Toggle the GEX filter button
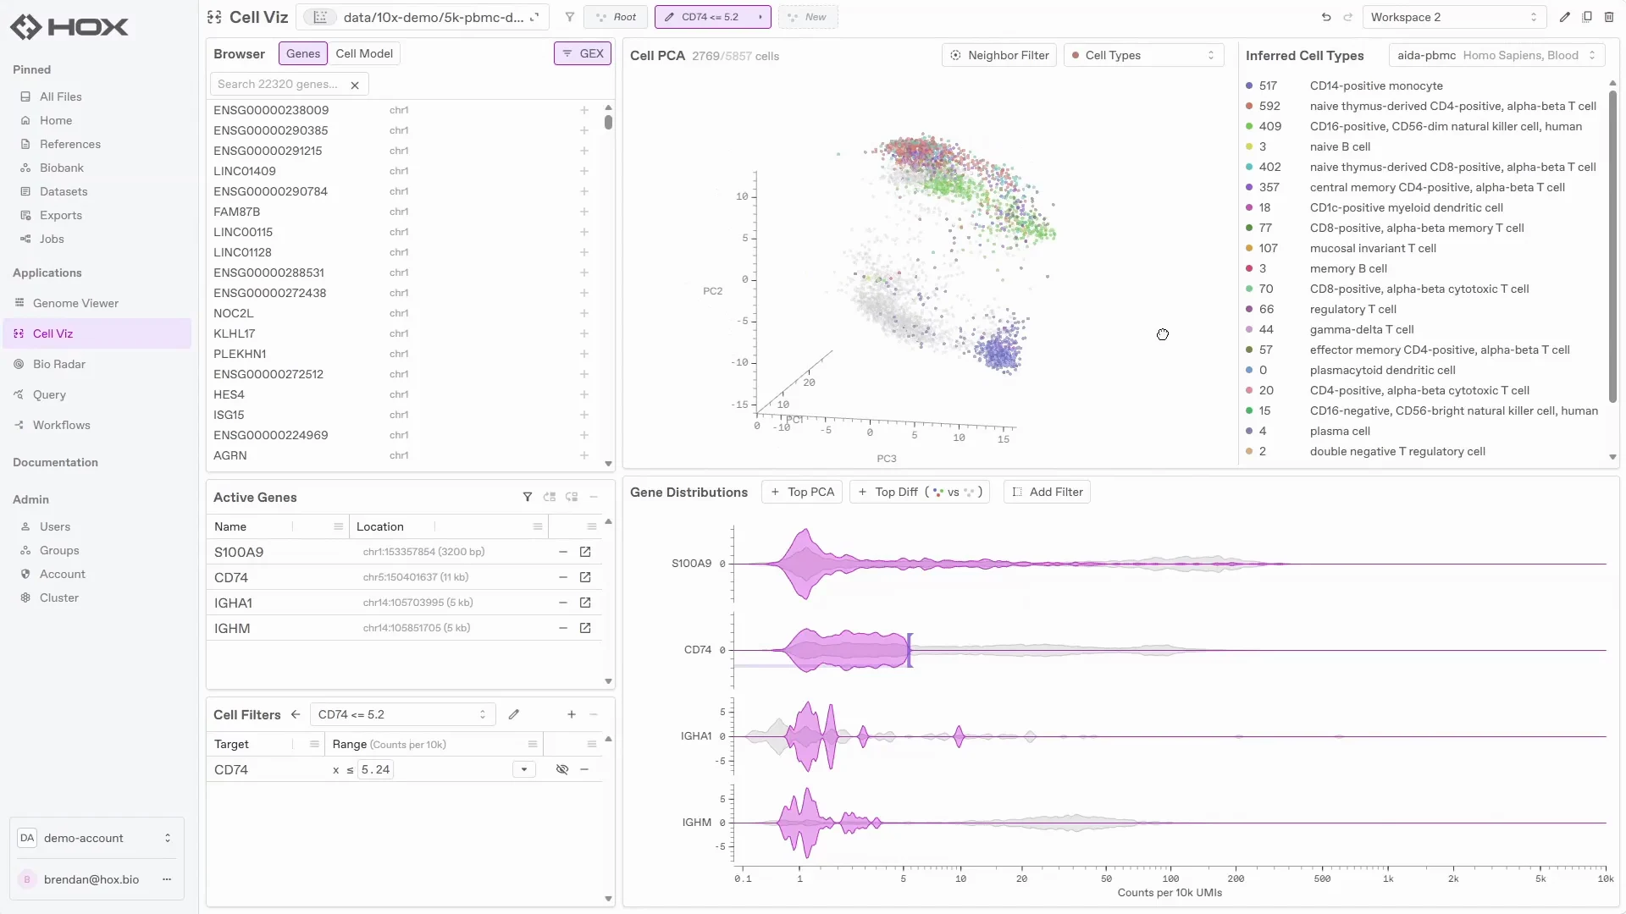This screenshot has width=1626, height=914. 583,53
